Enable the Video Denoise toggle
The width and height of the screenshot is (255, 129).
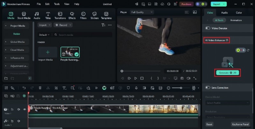208,28
